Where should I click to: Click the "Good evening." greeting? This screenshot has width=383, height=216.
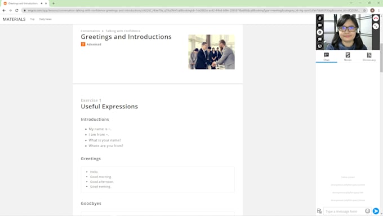100,187
